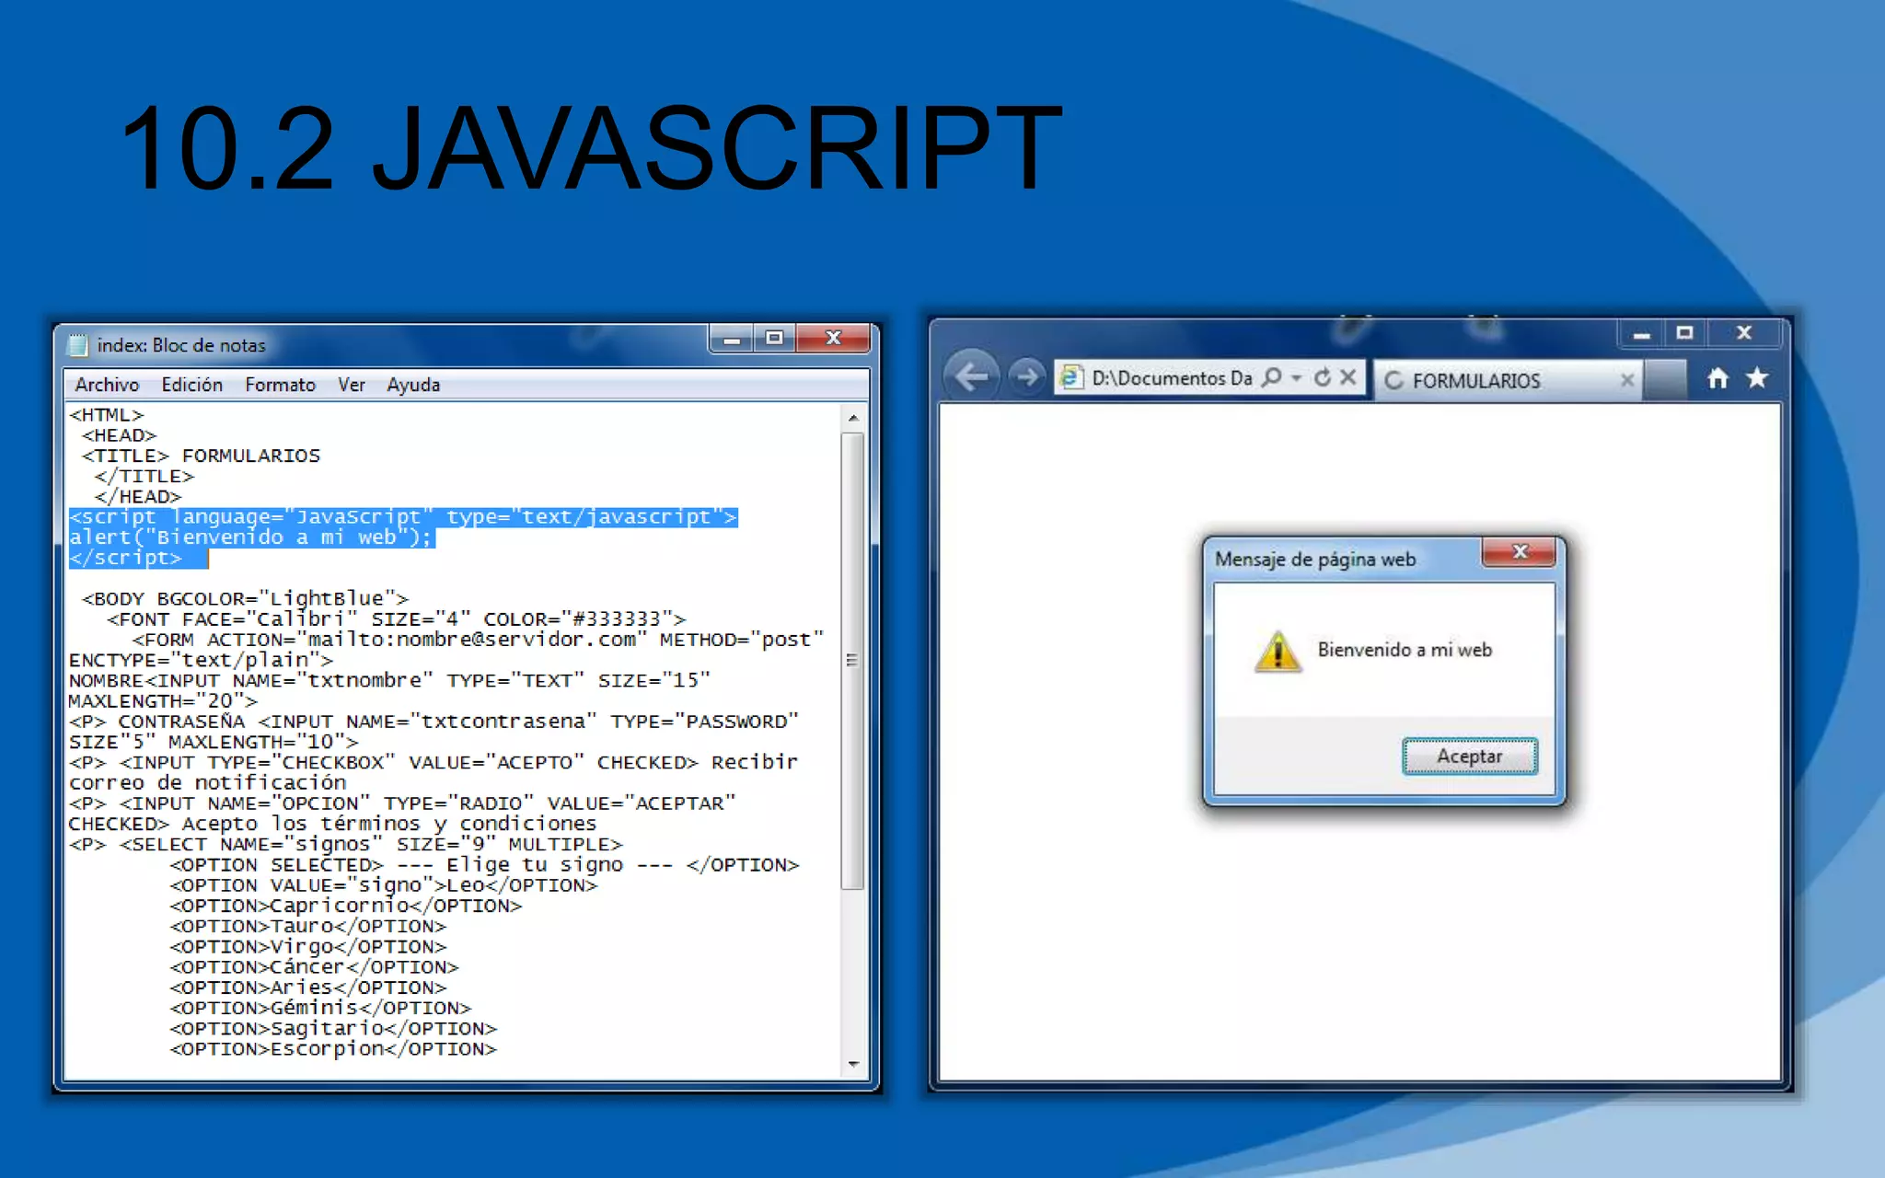The width and height of the screenshot is (1885, 1178).
Task: Maximize the Bloc de notas window
Action: tap(774, 339)
